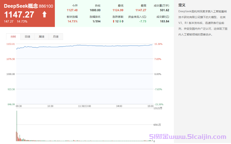Click the -7.65% right axis label
This screenshot has width=231, height=144.
158,89
